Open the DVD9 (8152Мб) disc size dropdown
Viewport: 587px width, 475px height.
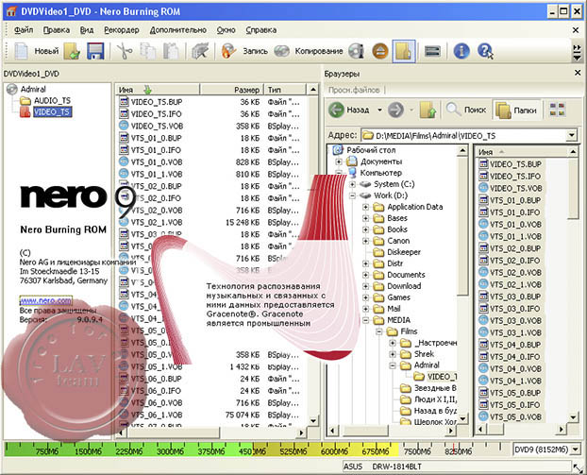[x=576, y=449]
